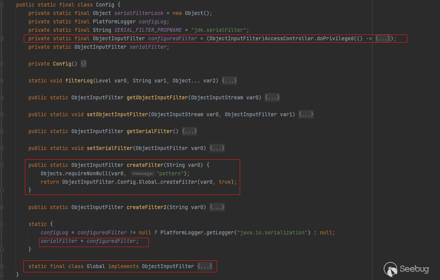The height and width of the screenshot is (280, 440).
Task: Expand getObjectInputFilter method via gutter fold marker
Action: tap(2, 98)
